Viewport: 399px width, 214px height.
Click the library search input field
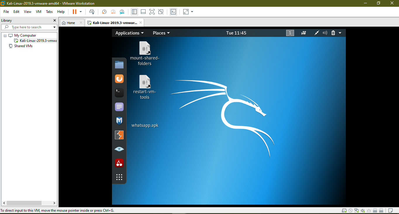(x=29, y=27)
